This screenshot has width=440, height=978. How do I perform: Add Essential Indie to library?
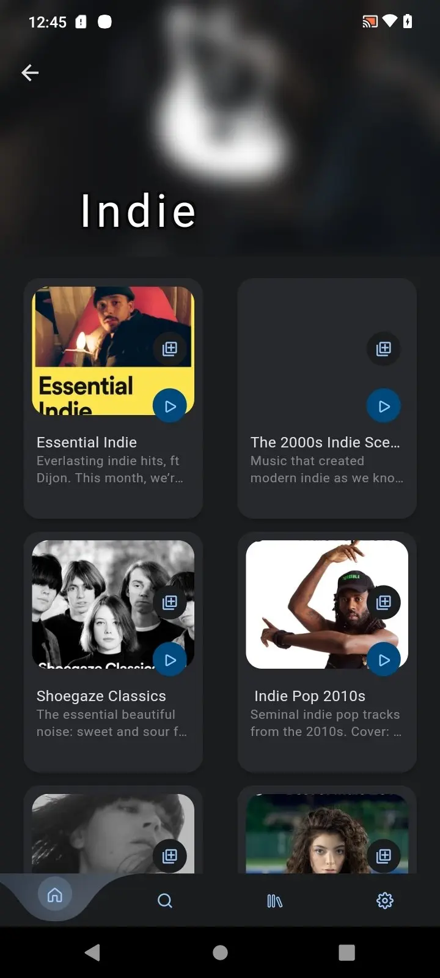click(170, 348)
